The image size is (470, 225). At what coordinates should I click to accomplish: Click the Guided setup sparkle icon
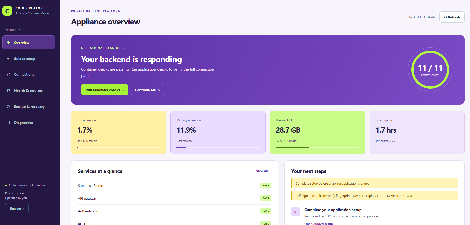[x=8, y=59]
